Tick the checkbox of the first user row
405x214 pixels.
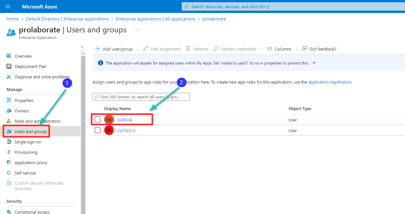(98, 119)
